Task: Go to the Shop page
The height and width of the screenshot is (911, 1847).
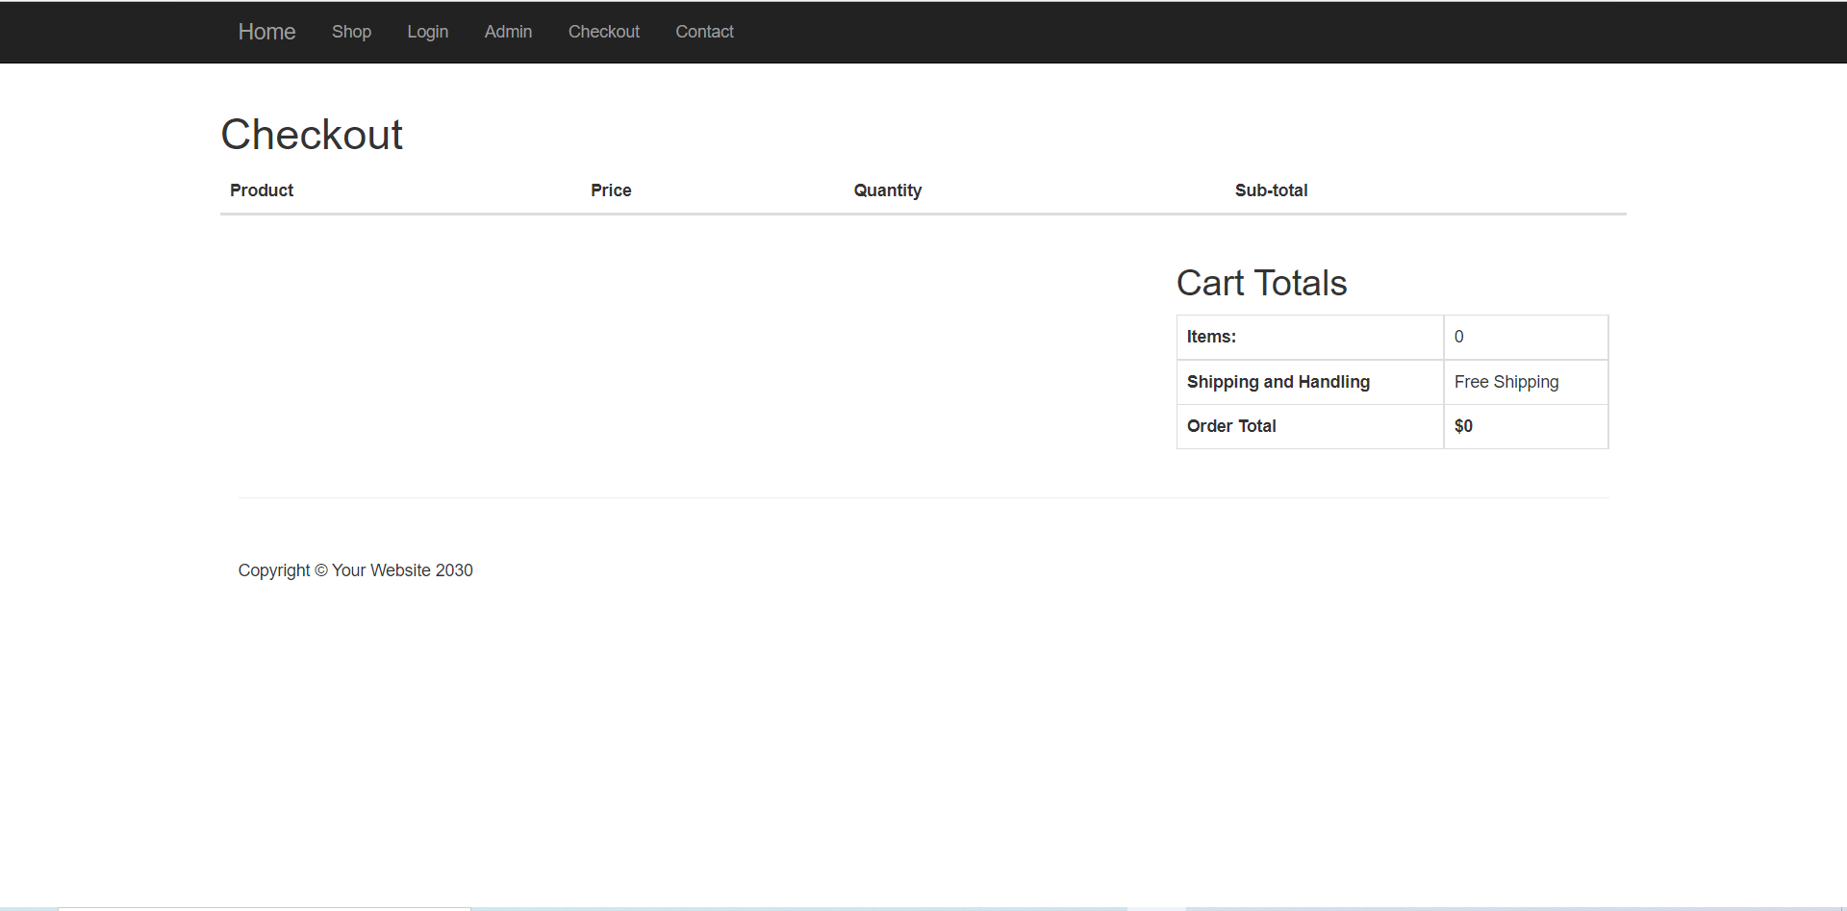Action: point(351,32)
